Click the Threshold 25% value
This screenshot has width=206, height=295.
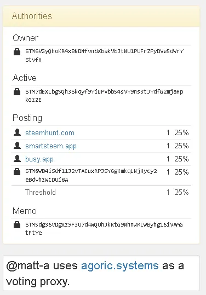click(181, 192)
